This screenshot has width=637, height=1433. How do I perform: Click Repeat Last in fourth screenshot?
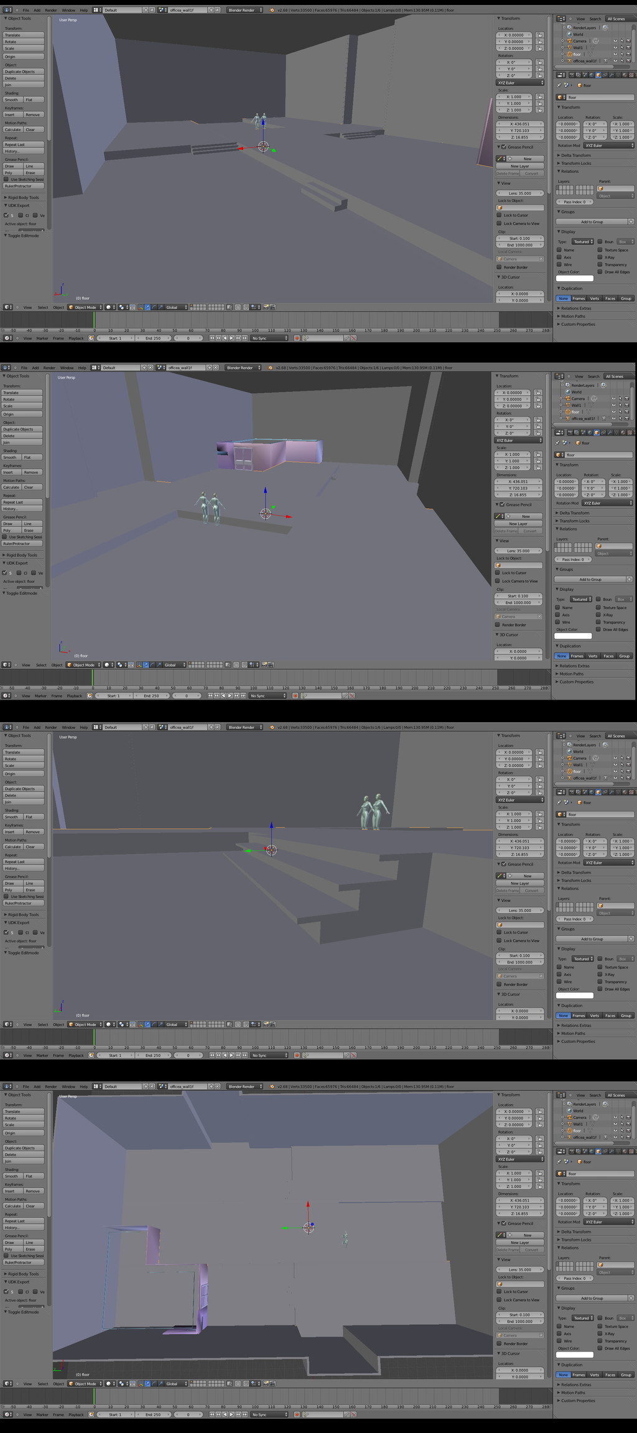(24, 1221)
